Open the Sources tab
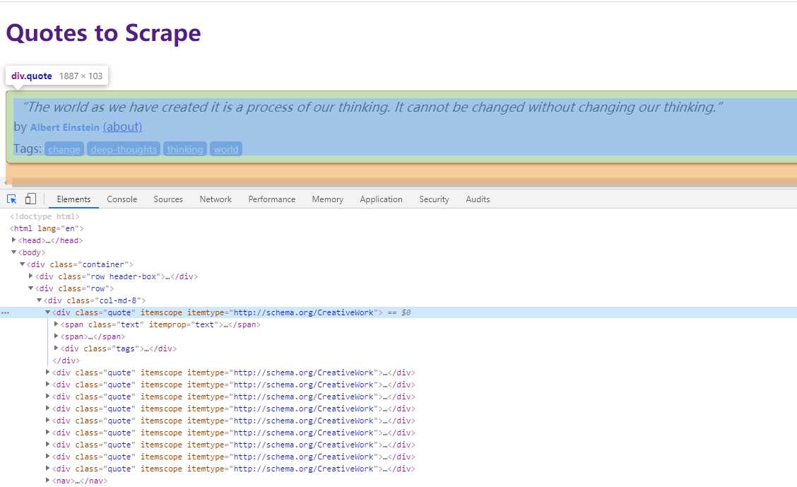797x487 pixels. [x=168, y=199]
